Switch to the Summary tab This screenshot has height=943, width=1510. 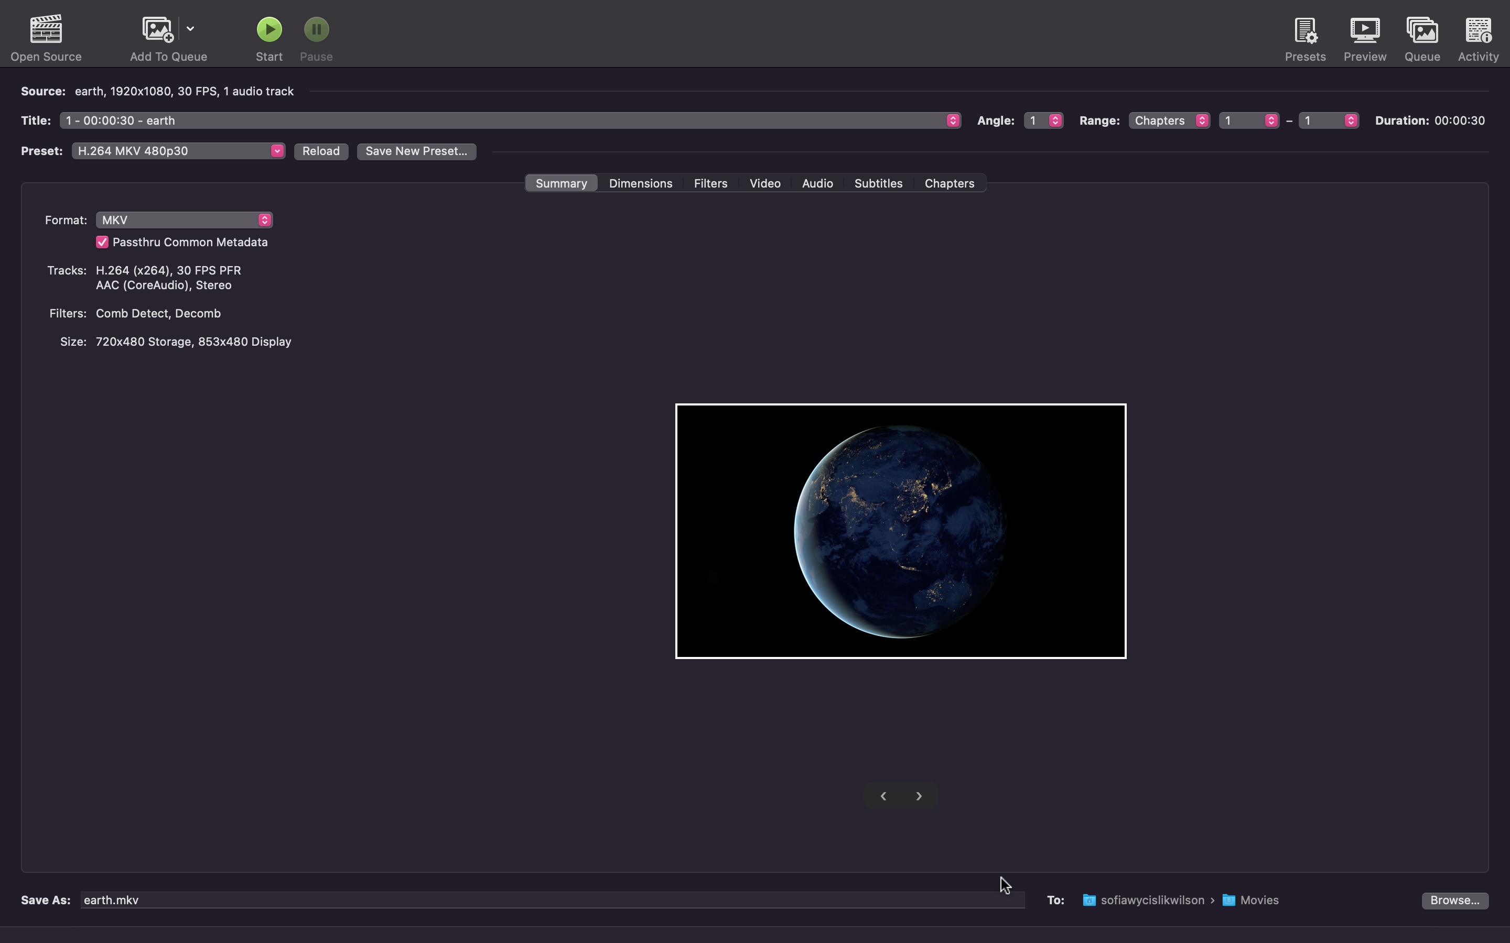[x=561, y=183]
